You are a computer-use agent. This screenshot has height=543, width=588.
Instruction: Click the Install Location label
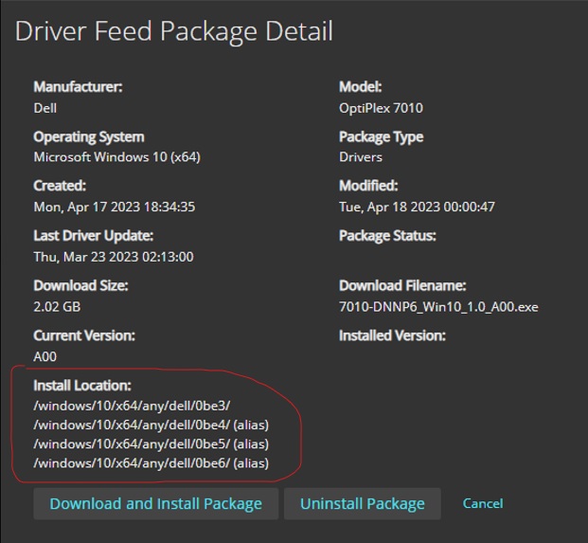tap(82, 386)
